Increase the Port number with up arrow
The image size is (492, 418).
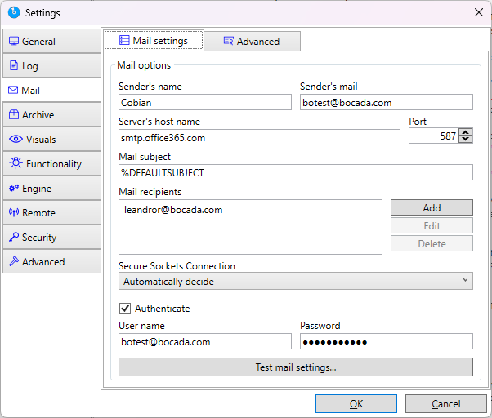click(466, 133)
